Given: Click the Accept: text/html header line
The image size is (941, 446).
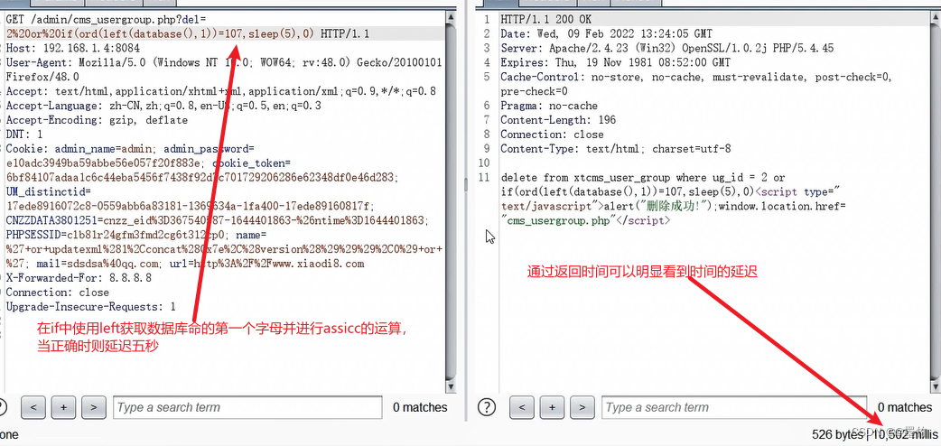Looking at the screenshot, I should coord(221,91).
